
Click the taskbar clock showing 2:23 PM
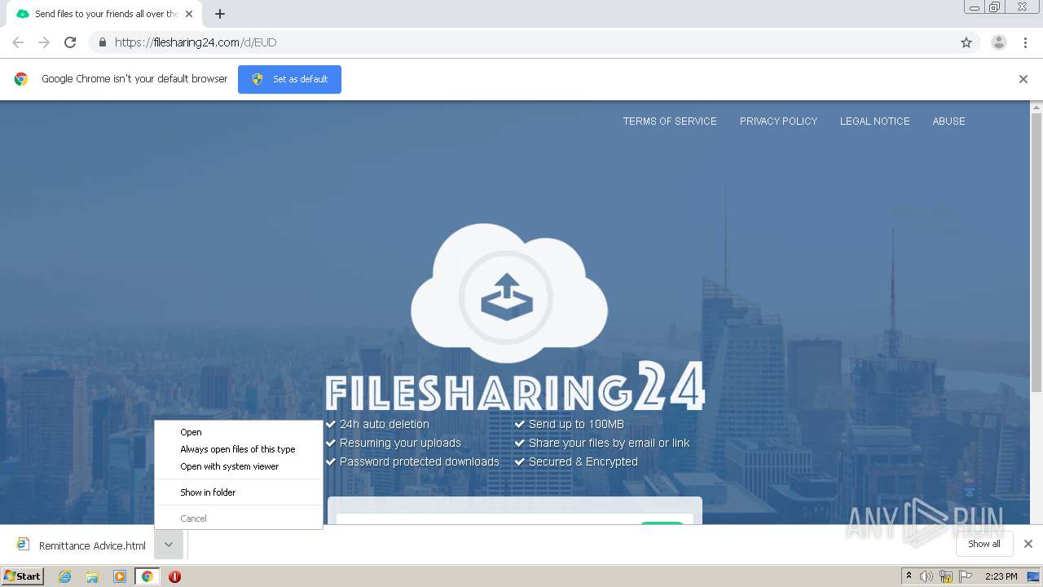coord(1001,576)
